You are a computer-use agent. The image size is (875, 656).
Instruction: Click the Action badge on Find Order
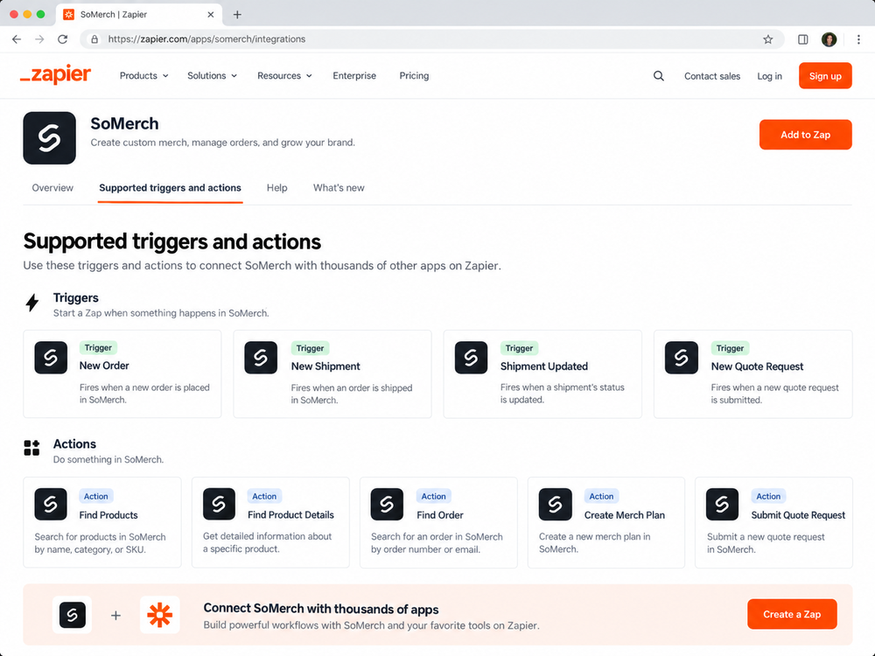click(x=433, y=496)
